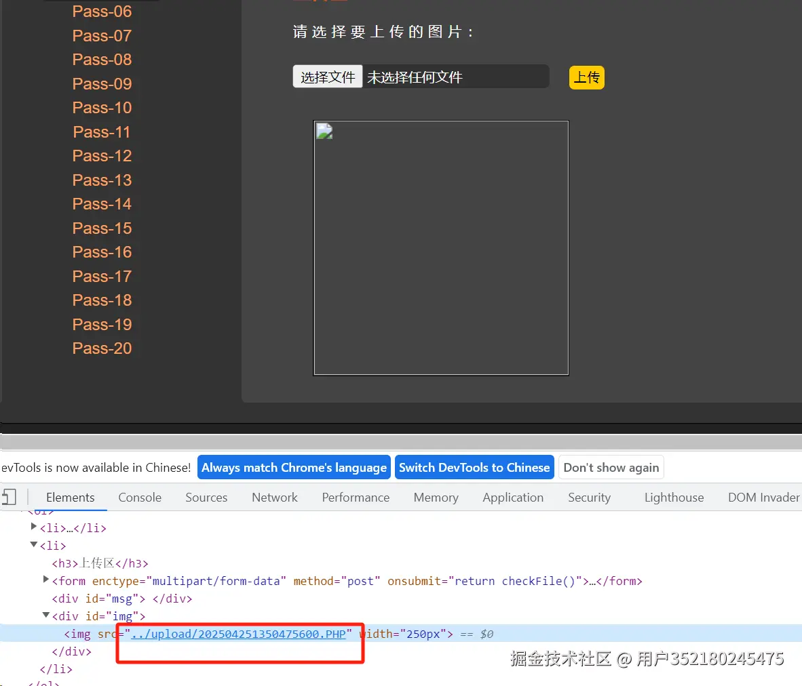The width and height of the screenshot is (802, 686).
Task: Click Always match Chrome's language button
Action: 294,467
